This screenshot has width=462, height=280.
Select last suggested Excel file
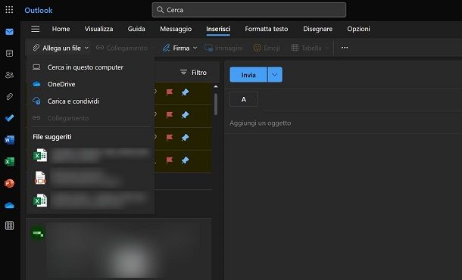pos(90,201)
